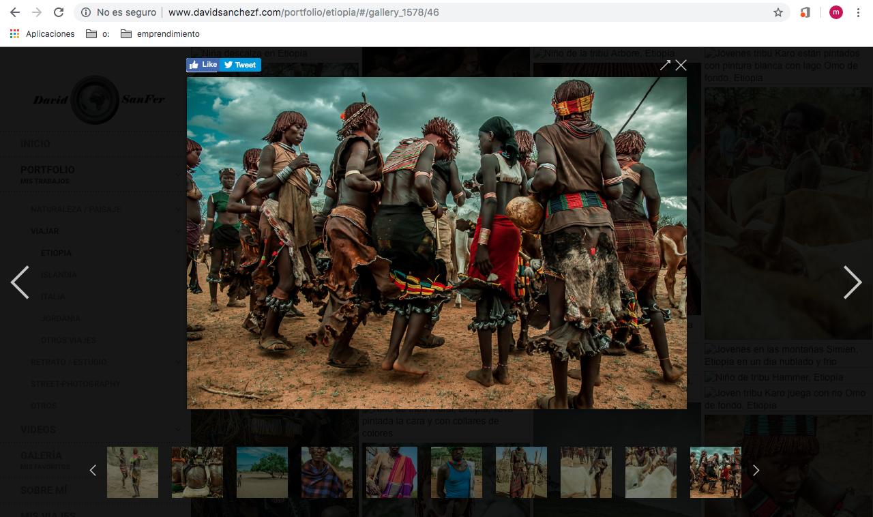Screen dimensions: 873x517
Task: Bookmark this page with the star icon
Action: tap(778, 12)
